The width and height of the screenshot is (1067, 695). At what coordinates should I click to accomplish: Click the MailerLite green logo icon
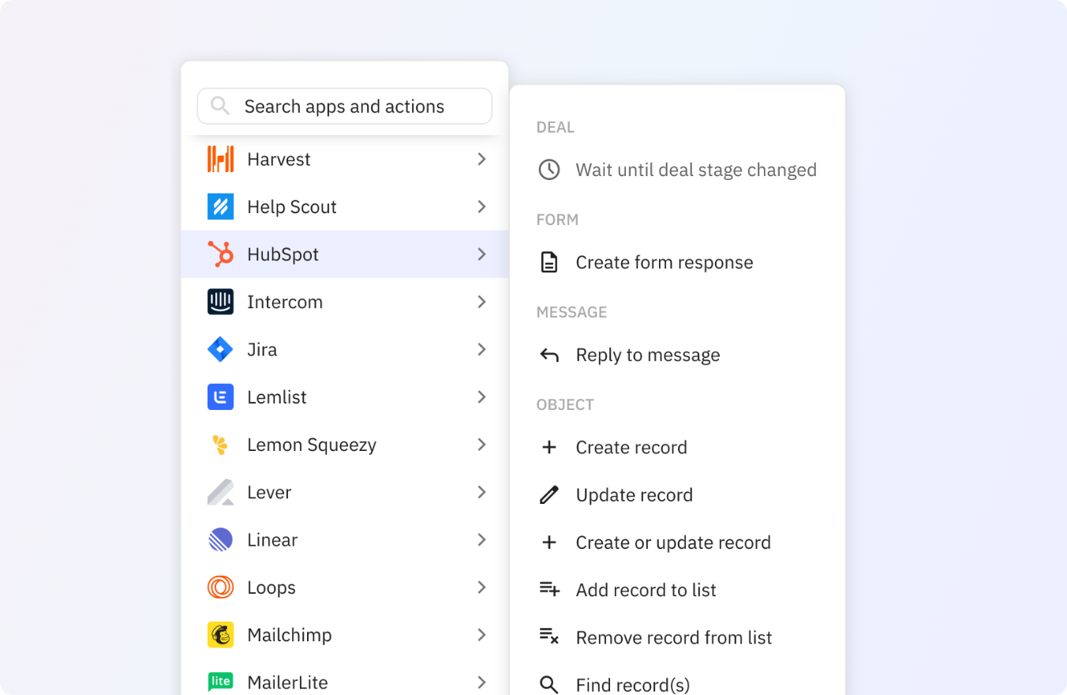(220, 682)
